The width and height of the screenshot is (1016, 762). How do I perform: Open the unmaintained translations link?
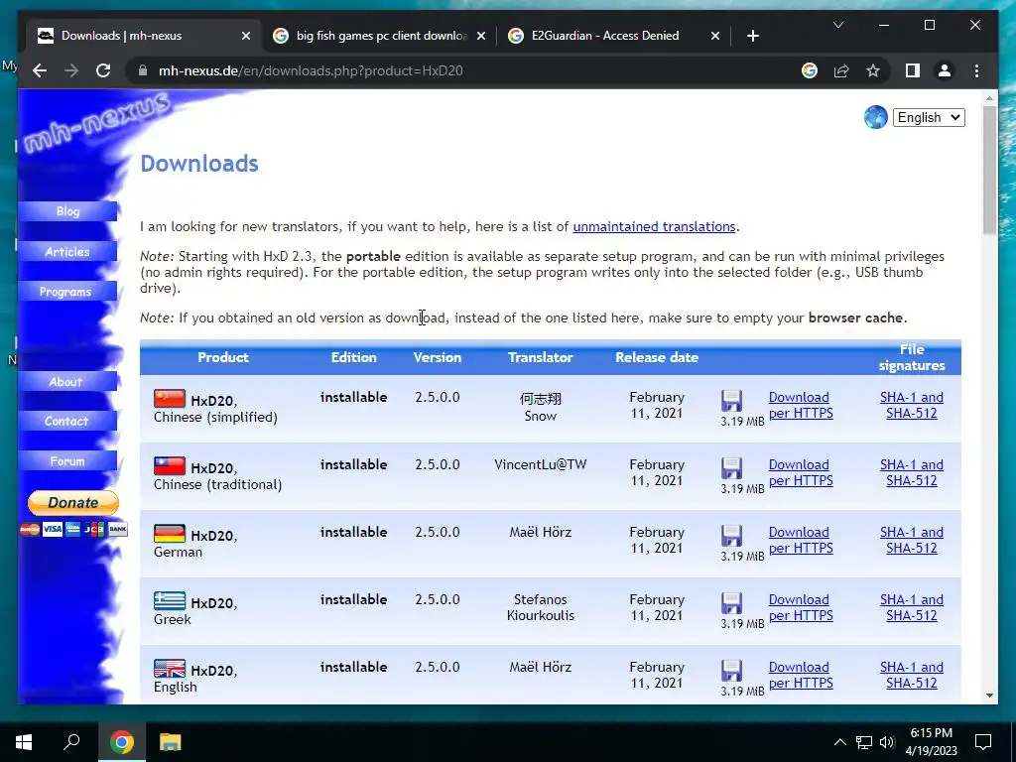[654, 227]
